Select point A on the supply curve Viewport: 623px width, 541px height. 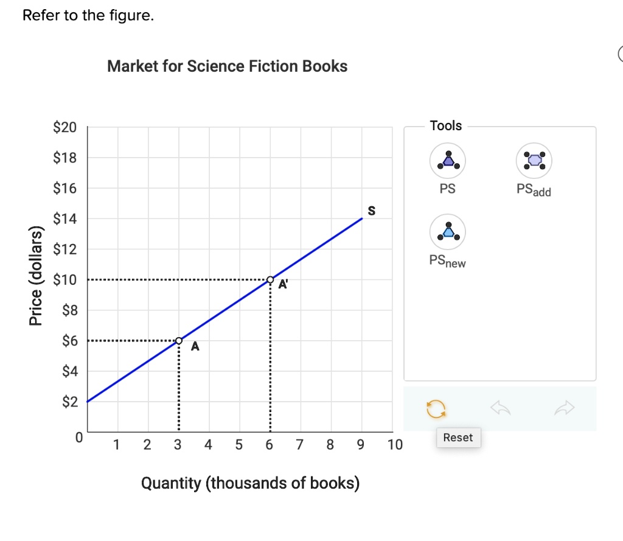point(178,341)
